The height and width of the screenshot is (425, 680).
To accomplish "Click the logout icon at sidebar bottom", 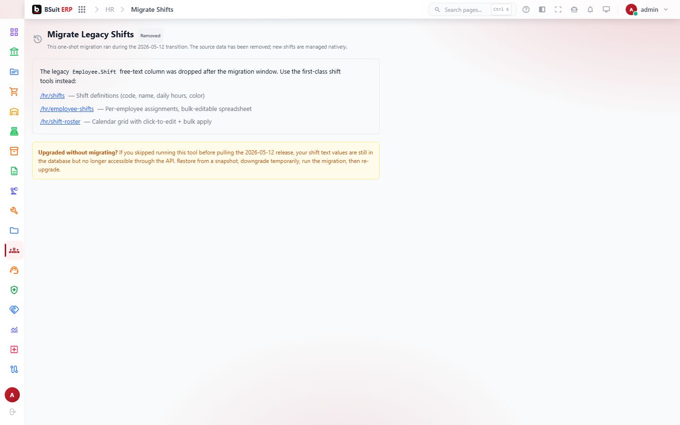I will pos(13,412).
